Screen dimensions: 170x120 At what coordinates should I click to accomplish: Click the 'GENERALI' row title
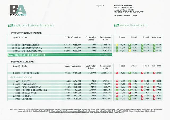[27, 99]
